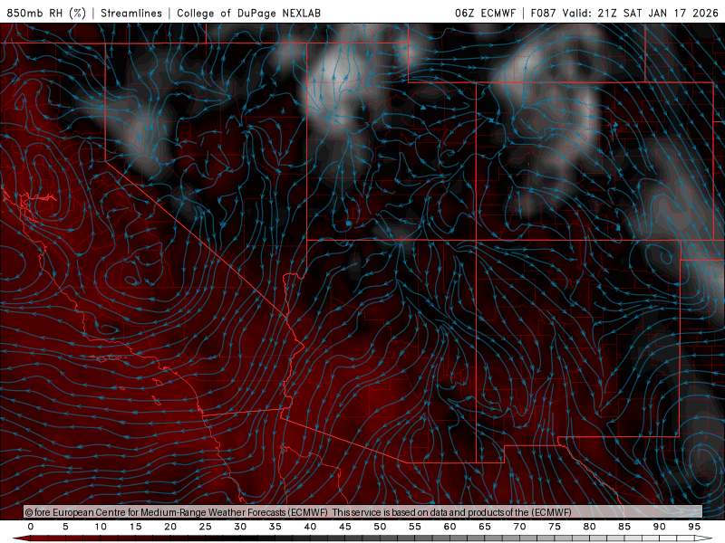Click the ECMWF copyright notice banner
The width and height of the screenshot is (725, 543).
[363, 512]
